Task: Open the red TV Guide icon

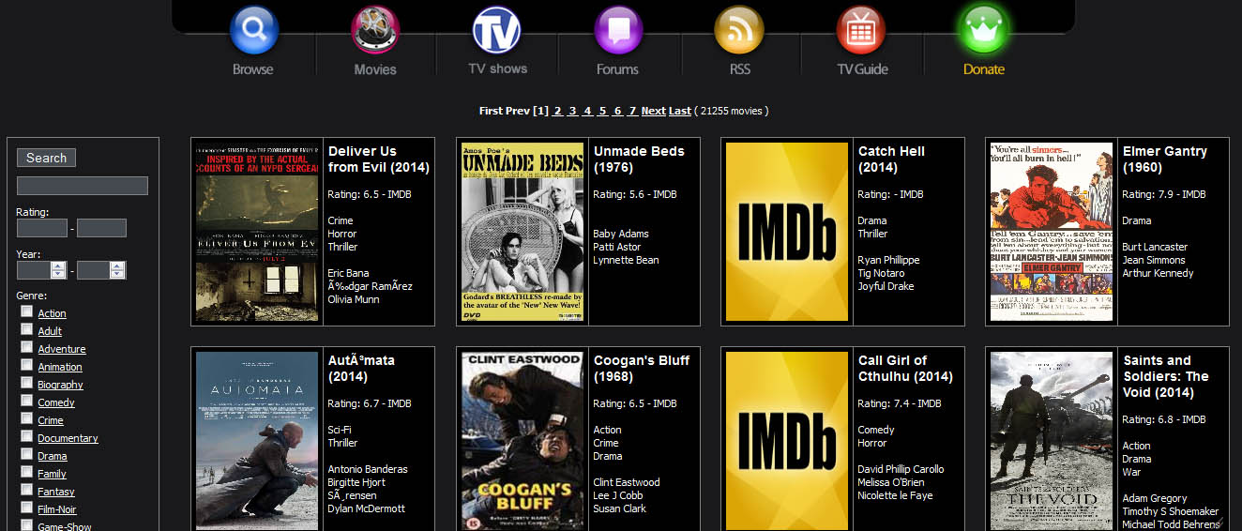Action: 861,30
